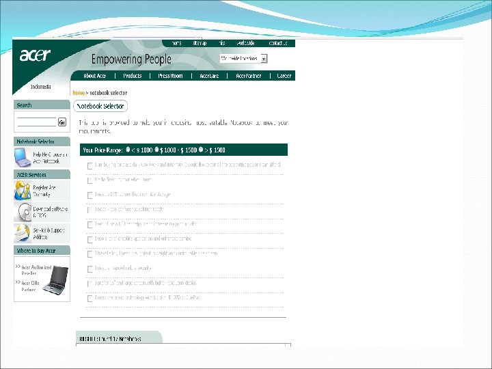The width and height of the screenshot is (492, 369).
Task: Click the Download Software CD icon
Action: click(x=23, y=212)
